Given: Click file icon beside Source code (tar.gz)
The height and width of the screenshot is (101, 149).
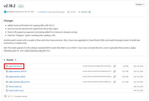Looking at the screenshot, I should (7, 90).
